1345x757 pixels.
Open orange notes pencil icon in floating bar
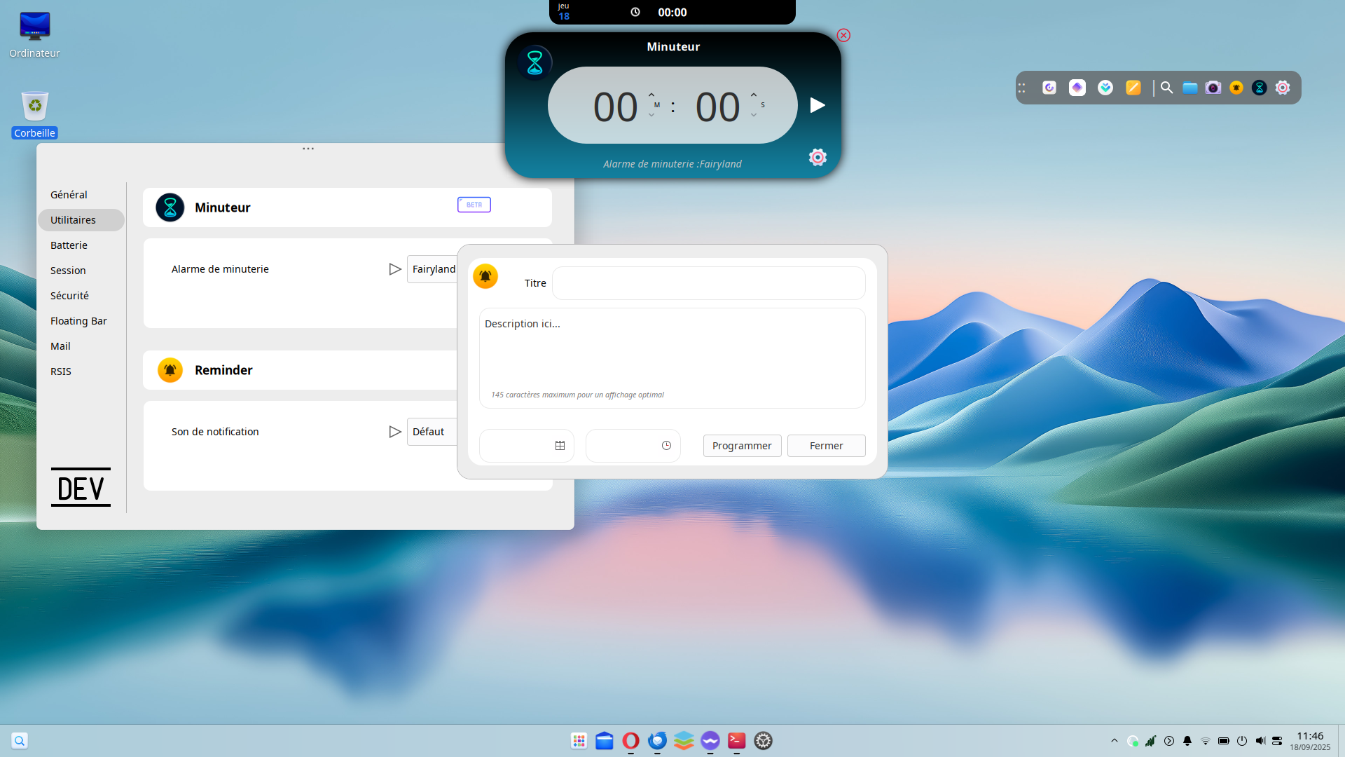coord(1133,88)
